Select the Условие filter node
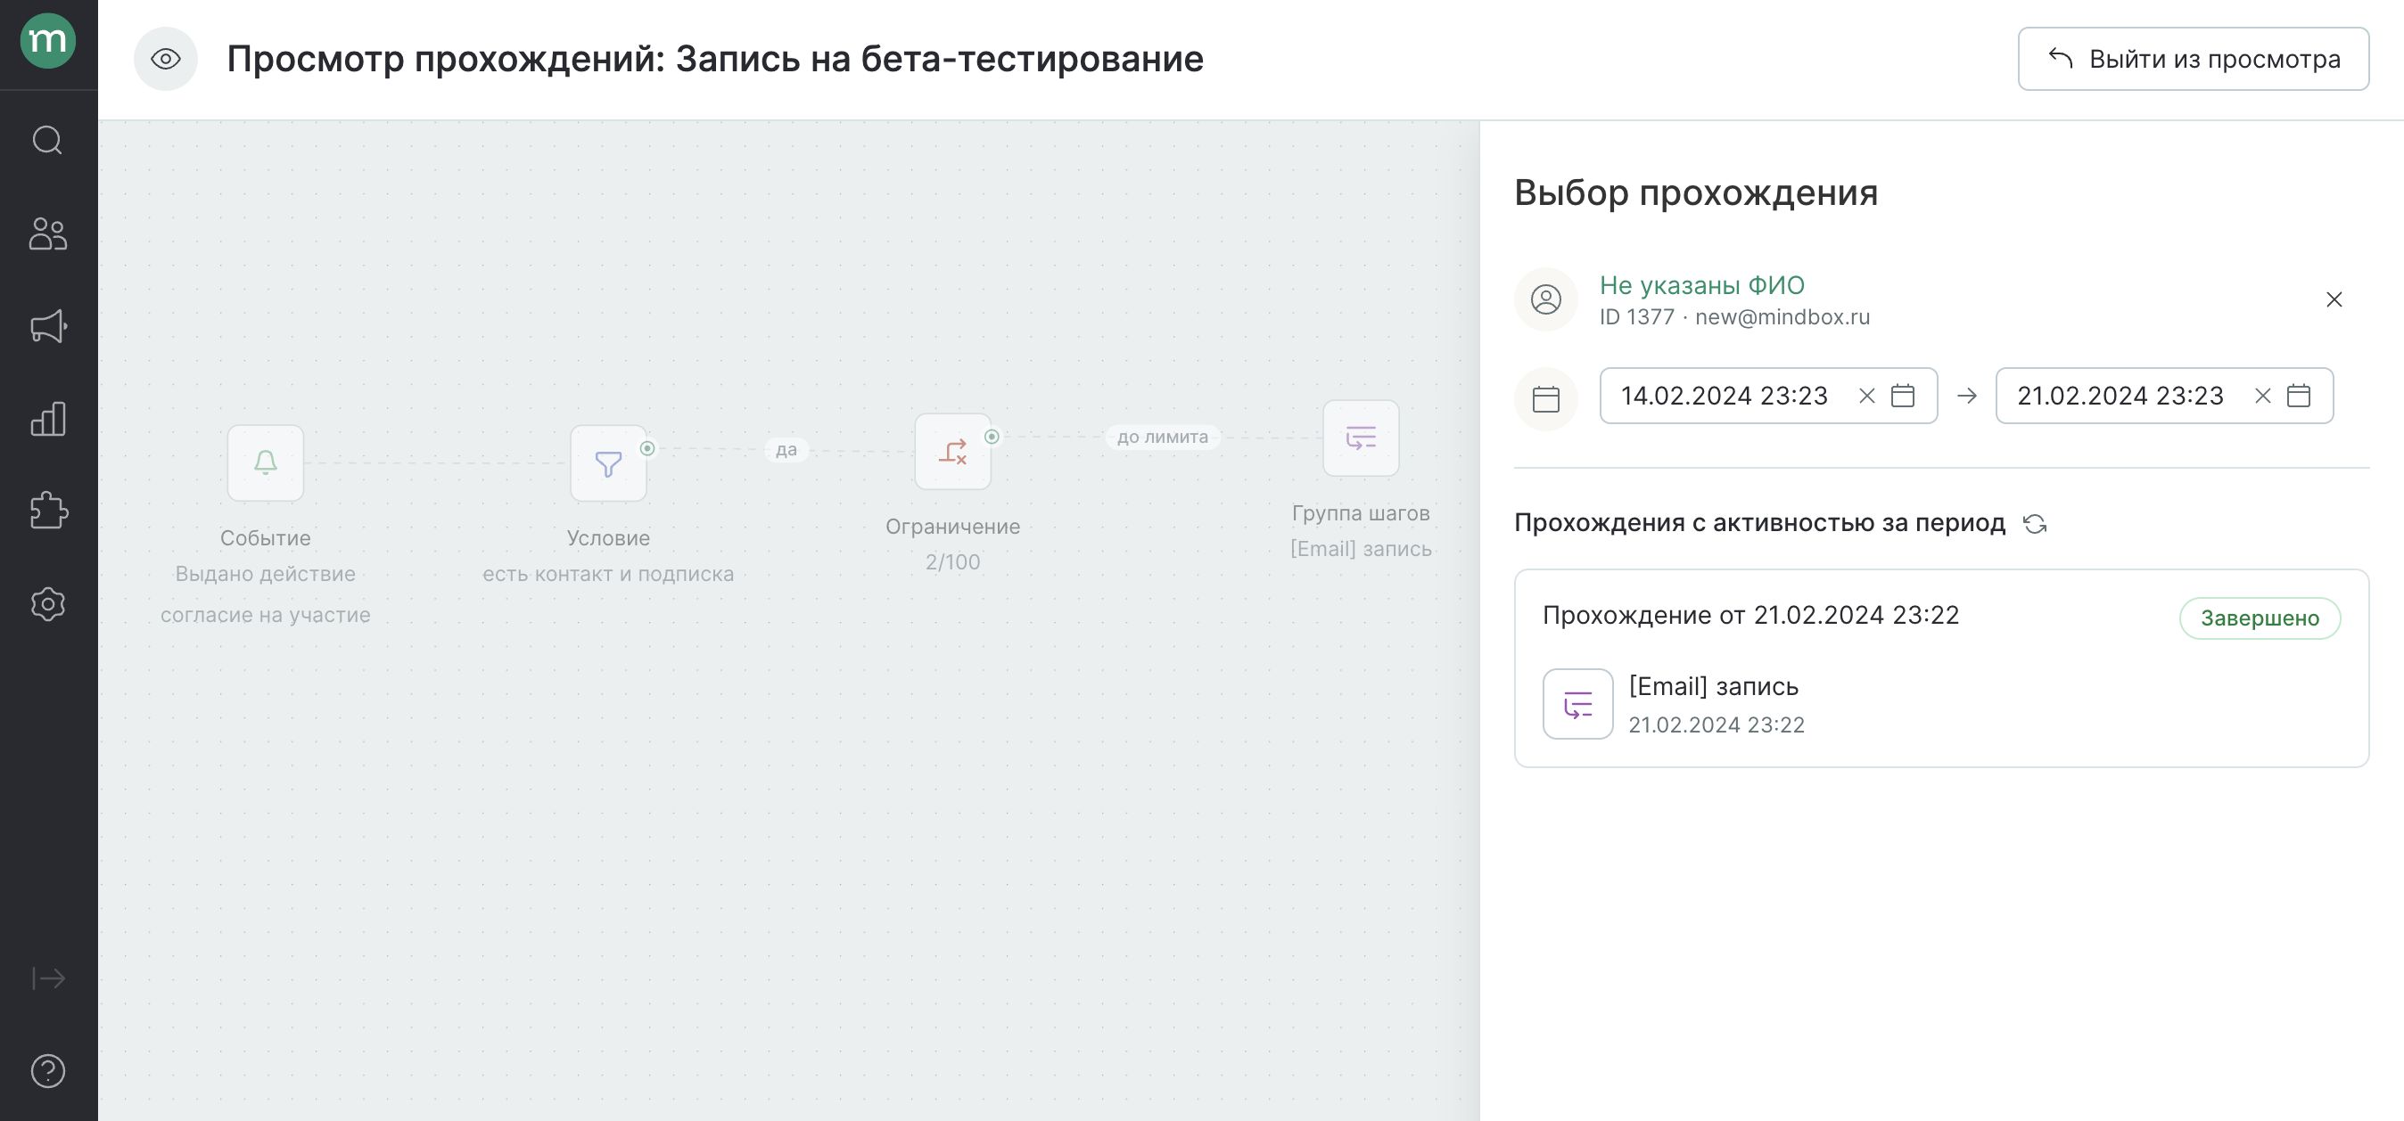Viewport: 2404px width, 1121px height. point(608,463)
